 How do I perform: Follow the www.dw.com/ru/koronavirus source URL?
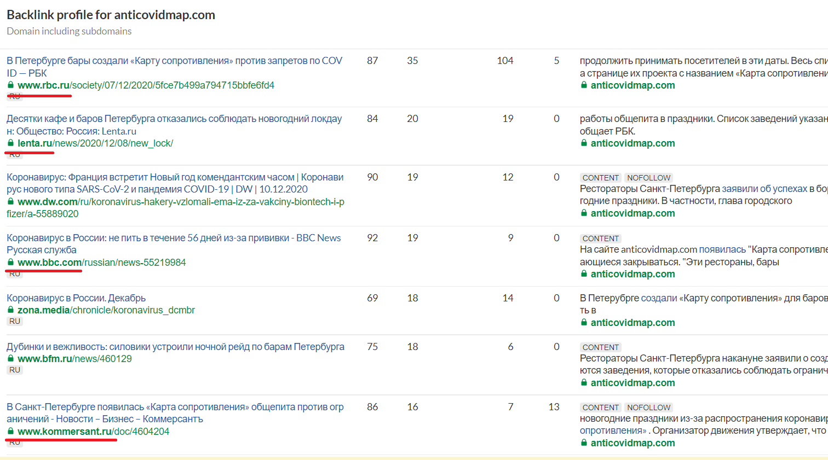[x=175, y=208]
